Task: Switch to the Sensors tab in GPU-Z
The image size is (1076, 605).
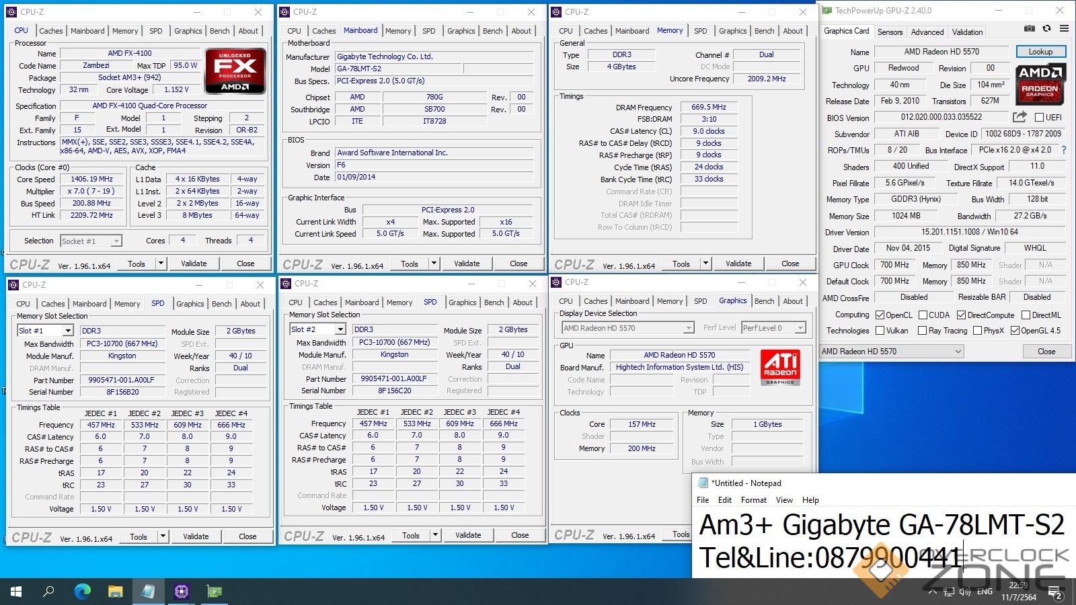Action: click(x=890, y=32)
